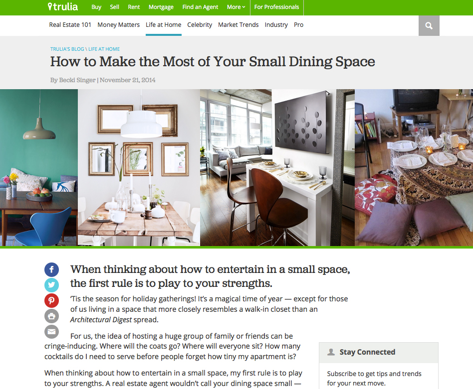
Task: Follow the LIFE AT HOME breadcrumb link
Action: (x=104, y=49)
